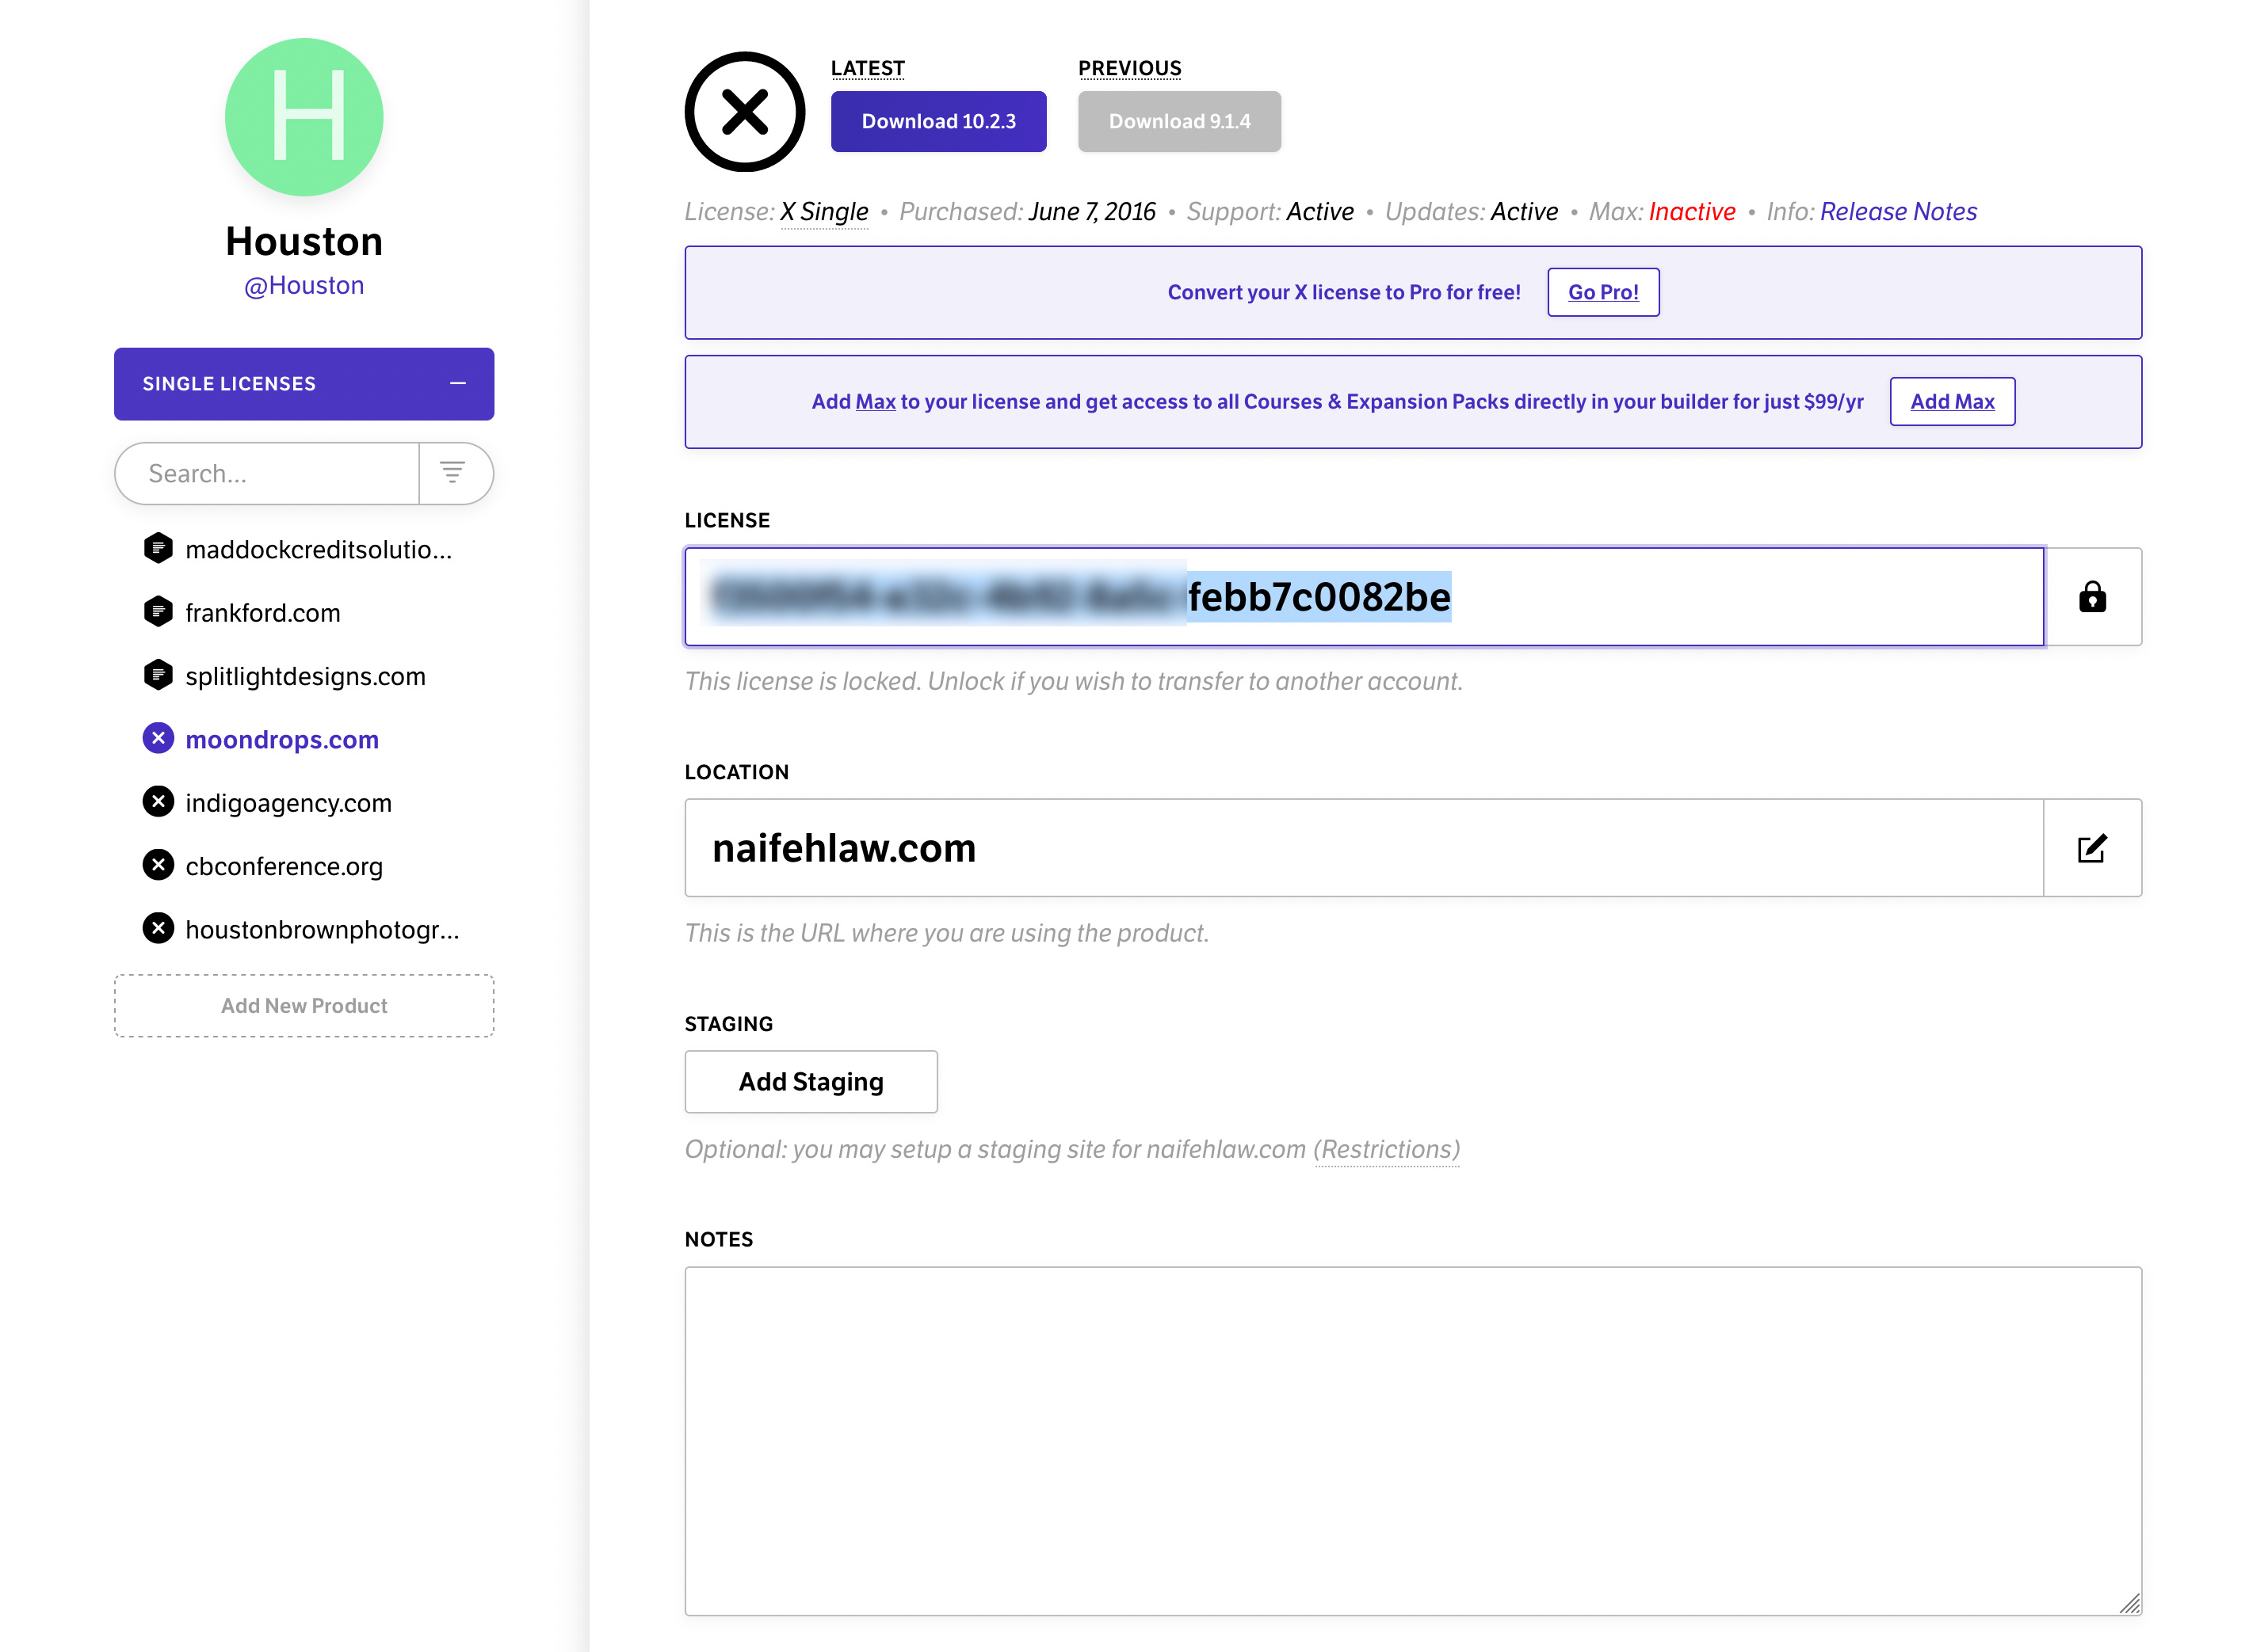Collapse the Single Licenses section
Image resolution: width=2268 pixels, height=1652 pixels.
tap(457, 383)
